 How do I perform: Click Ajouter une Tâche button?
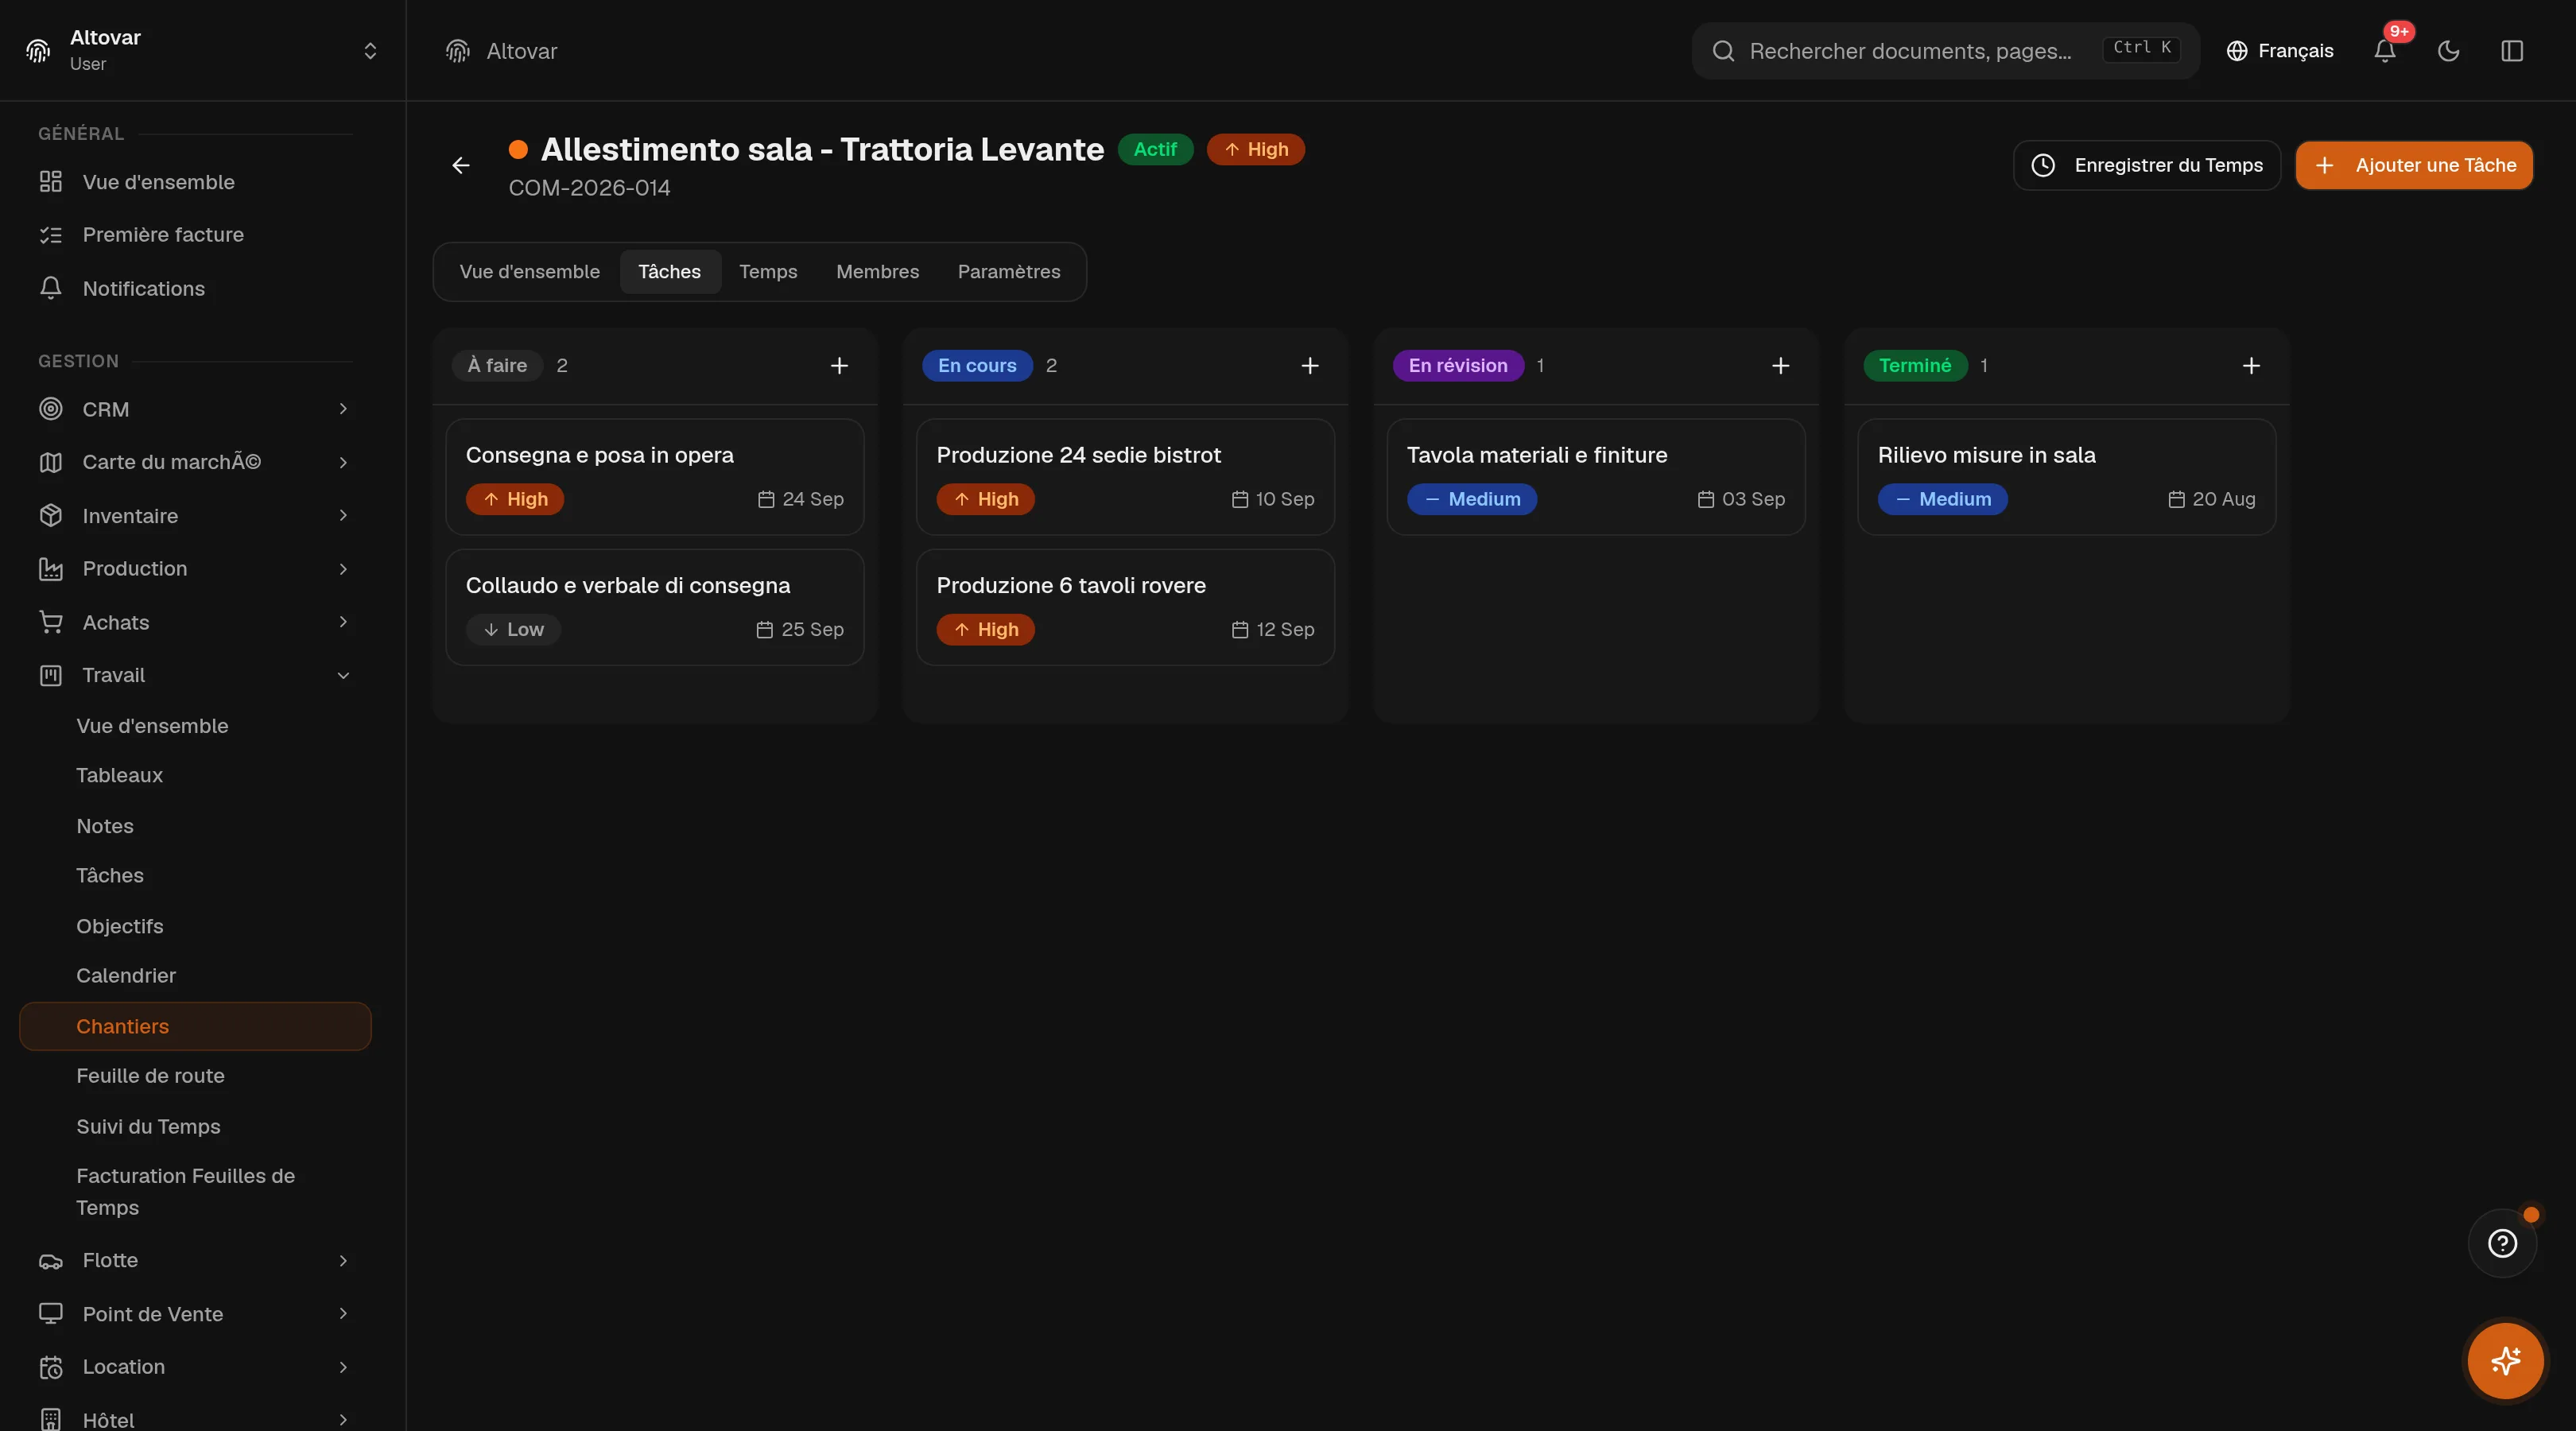click(x=2414, y=165)
